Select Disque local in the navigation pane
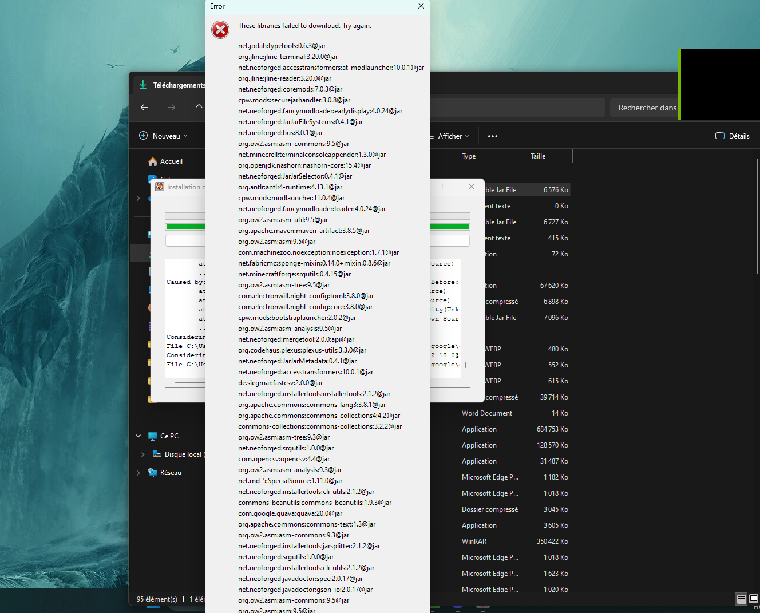The height and width of the screenshot is (613, 760). point(179,454)
